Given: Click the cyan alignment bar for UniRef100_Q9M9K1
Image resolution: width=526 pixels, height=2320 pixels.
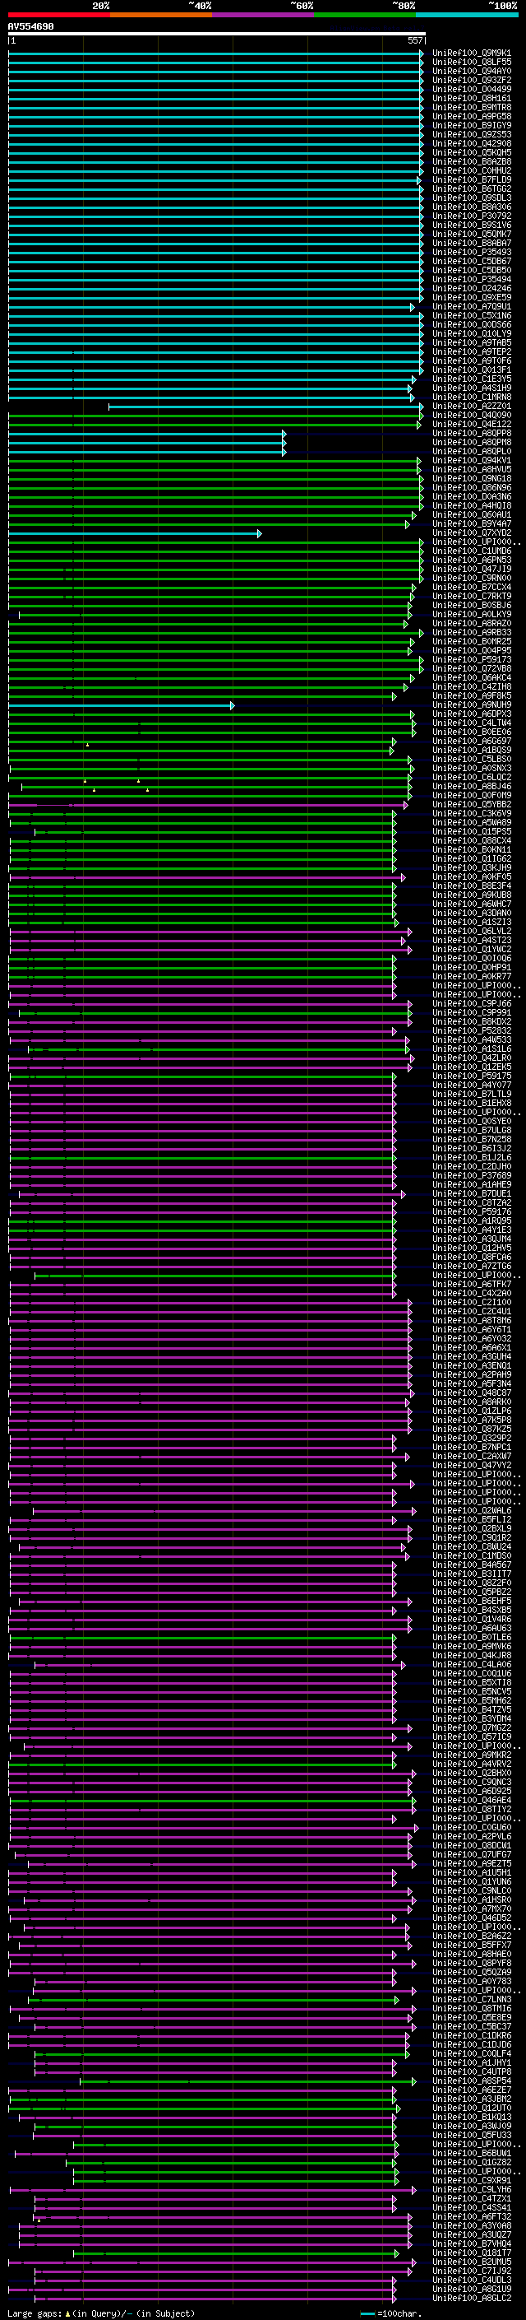Looking at the screenshot, I should pos(216,53).
